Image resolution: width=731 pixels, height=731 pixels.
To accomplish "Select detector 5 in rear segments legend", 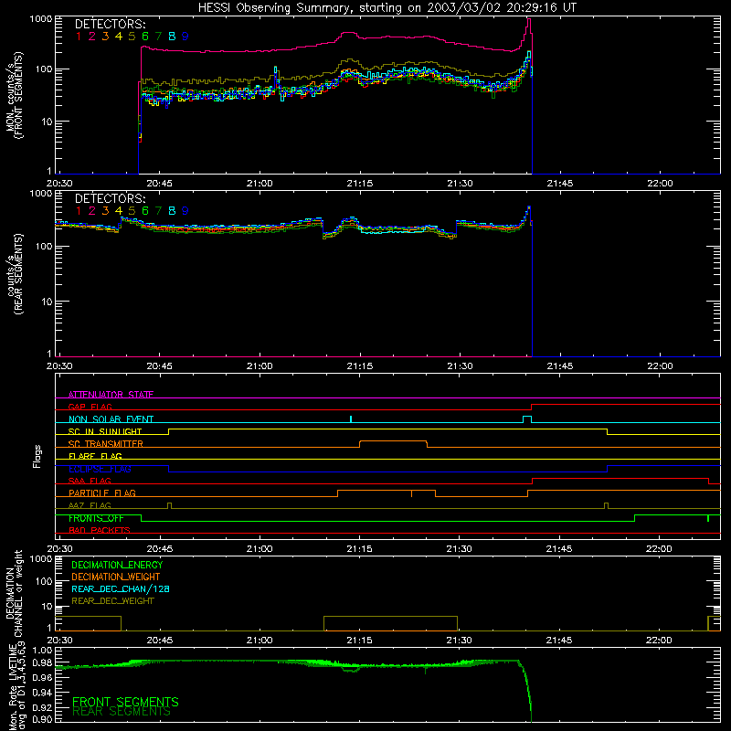I will click(132, 211).
